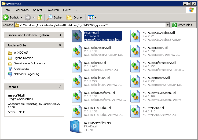Select the NCTAudioDesign2.dll file icon
This screenshot has width=198, height=140.
[77, 51]
